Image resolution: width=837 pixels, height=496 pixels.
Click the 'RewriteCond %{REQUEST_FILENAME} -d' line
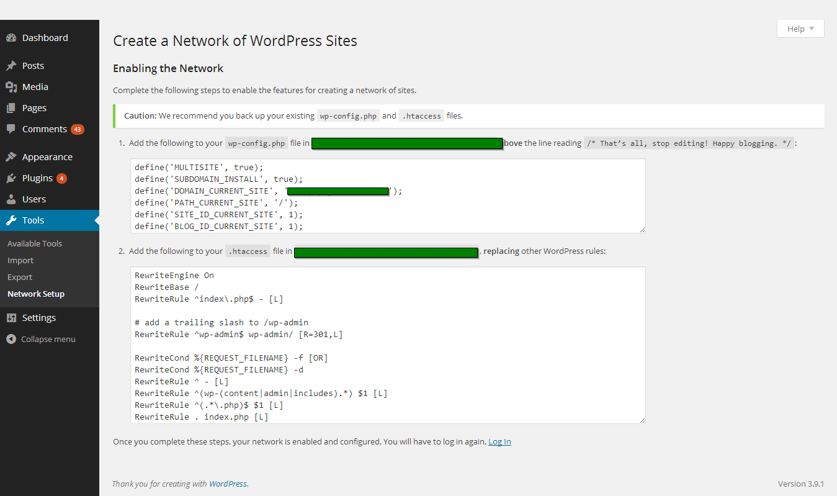219,369
